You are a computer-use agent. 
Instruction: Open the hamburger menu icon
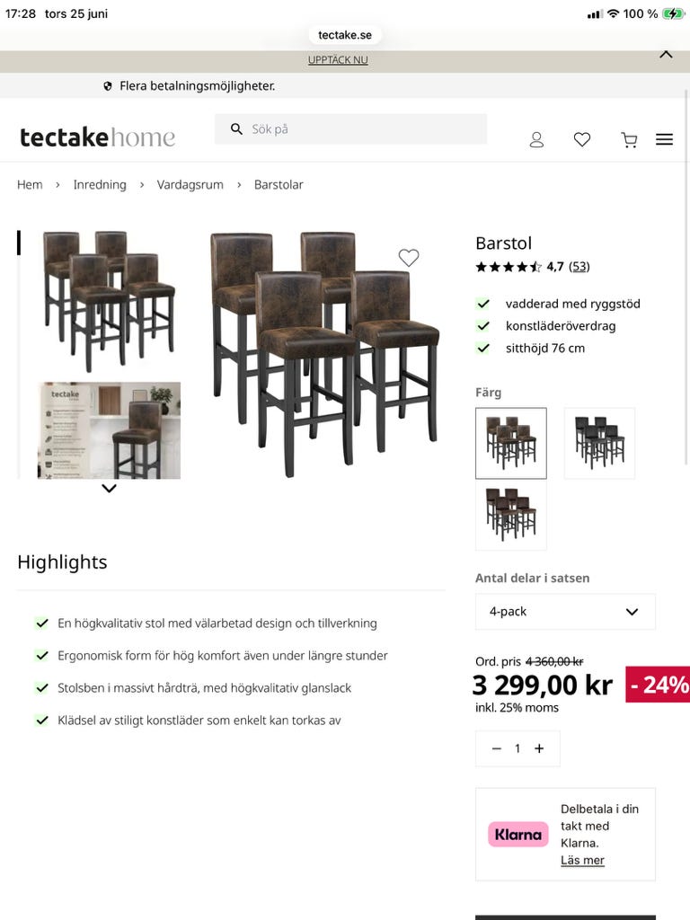(x=664, y=139)
